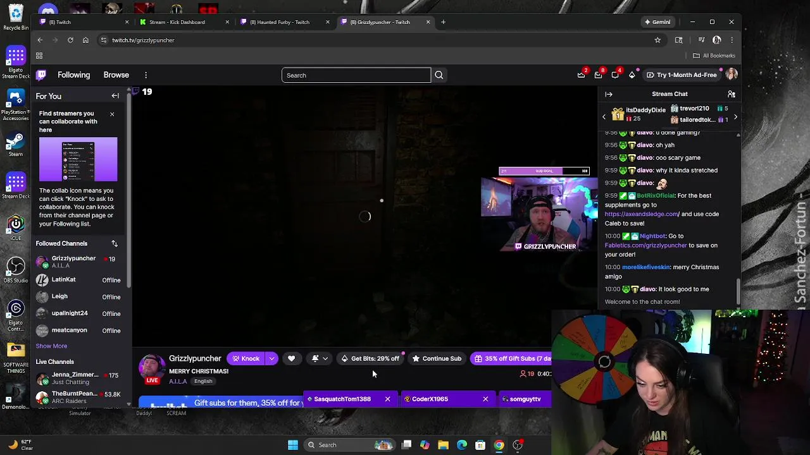Viewport: 810px width, 455px height.
Task: Sort the Followed Channels list
Action: [115, 243]
